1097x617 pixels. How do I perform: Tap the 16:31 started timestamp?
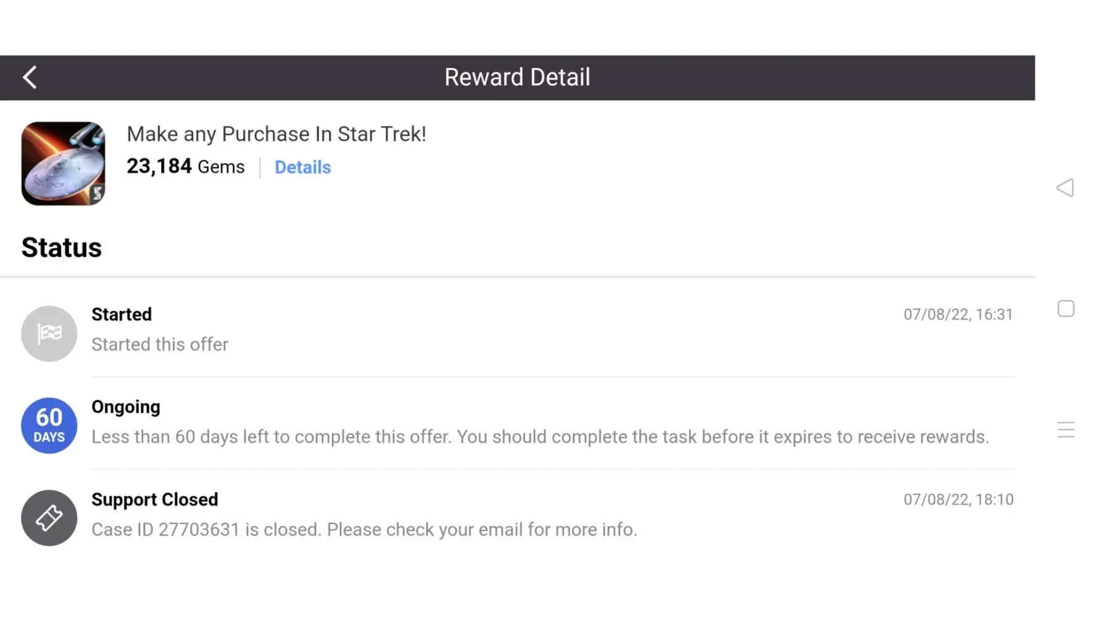tap(958, 315)
